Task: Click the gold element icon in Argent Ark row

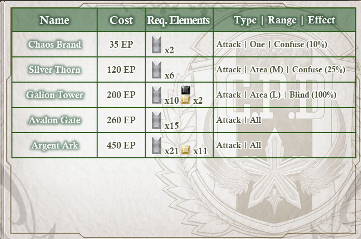Action: [186, 150]
